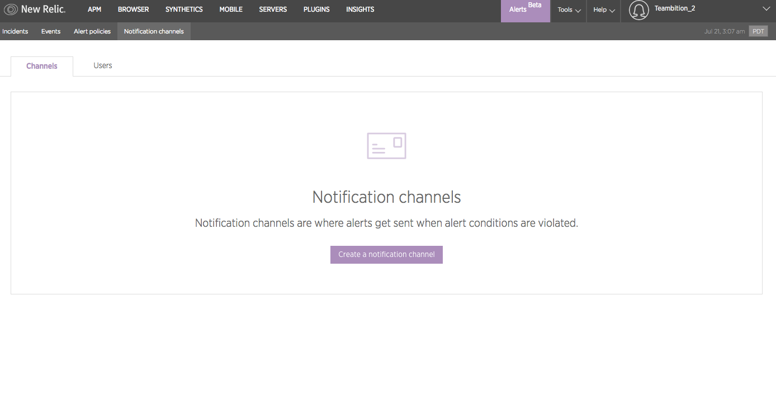Click Create a notification channel button
The image size is (776, 419).
pyautogui.click(x=386, y=254)
